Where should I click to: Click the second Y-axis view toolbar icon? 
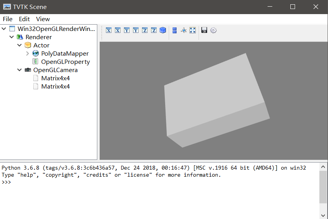(x=136, y=30)
